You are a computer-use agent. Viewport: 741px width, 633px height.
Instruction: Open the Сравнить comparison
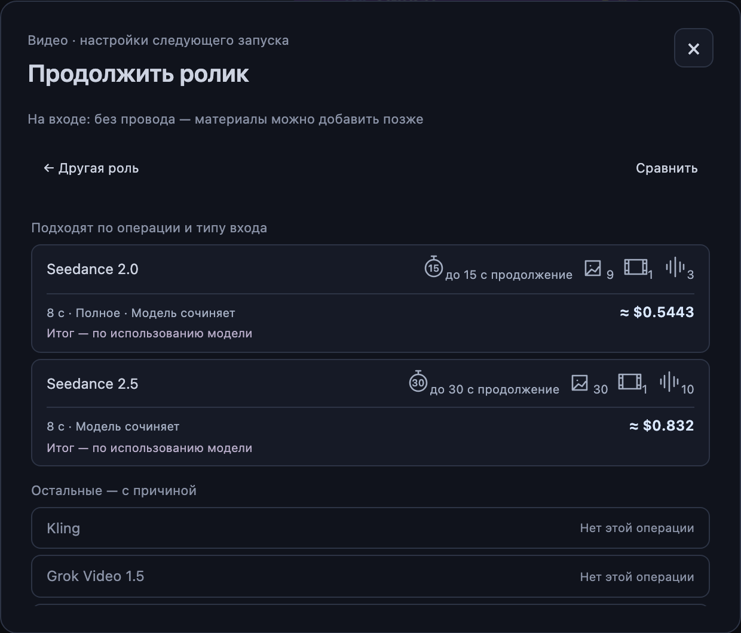666,168
